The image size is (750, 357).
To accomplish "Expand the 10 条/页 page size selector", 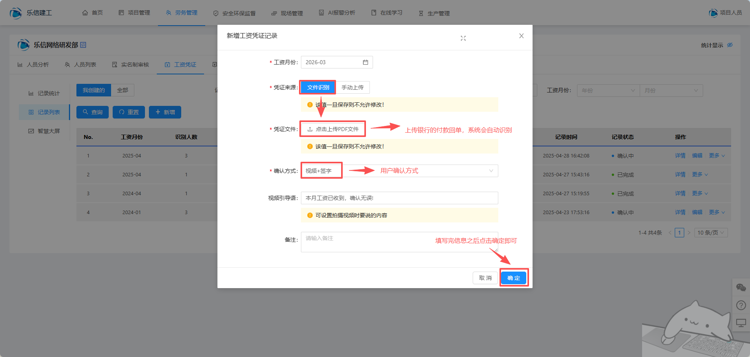I will [x=711, y=233].
